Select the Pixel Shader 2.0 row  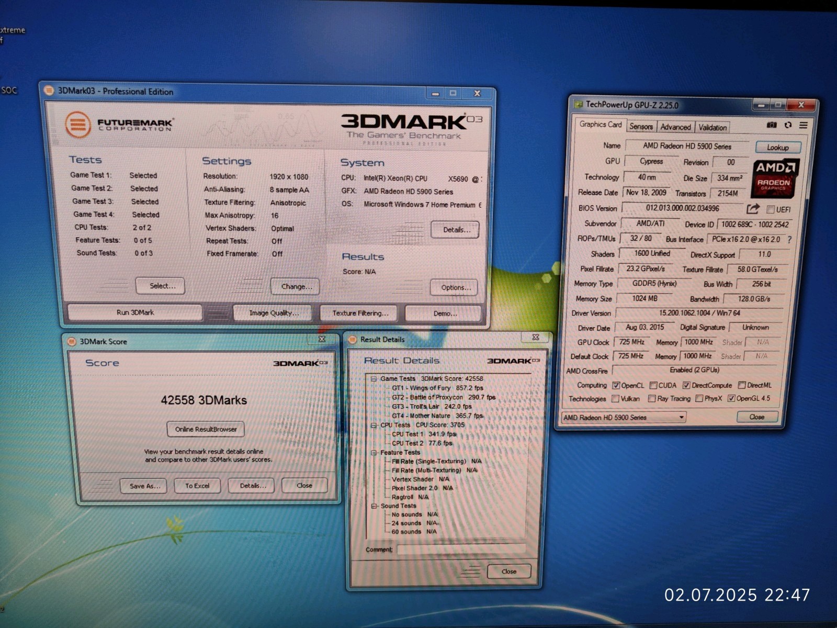click(422, 488)
